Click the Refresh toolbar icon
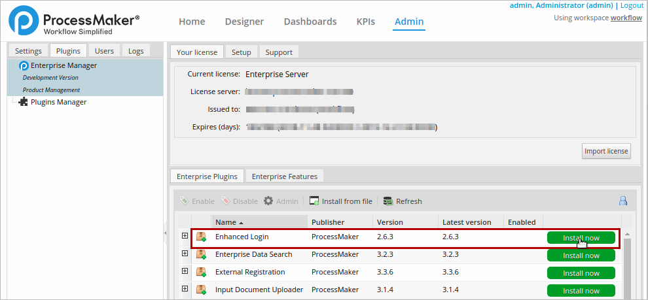The image size is (648, 300). [x=388, y=201]
